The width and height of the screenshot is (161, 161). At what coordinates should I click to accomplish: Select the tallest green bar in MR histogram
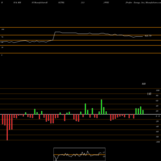[x=101, y=107]
